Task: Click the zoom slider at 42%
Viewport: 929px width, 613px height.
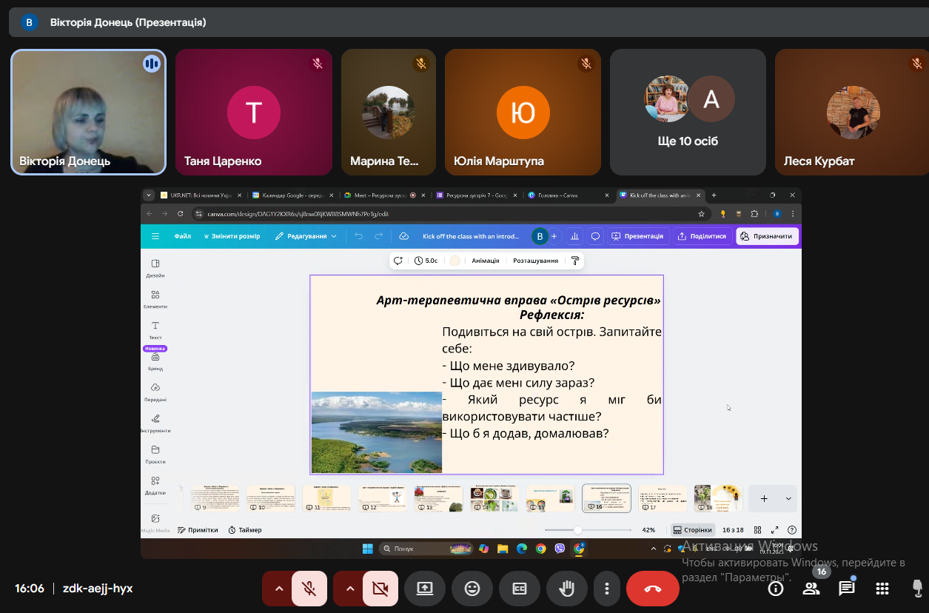Action: point(577,530)
